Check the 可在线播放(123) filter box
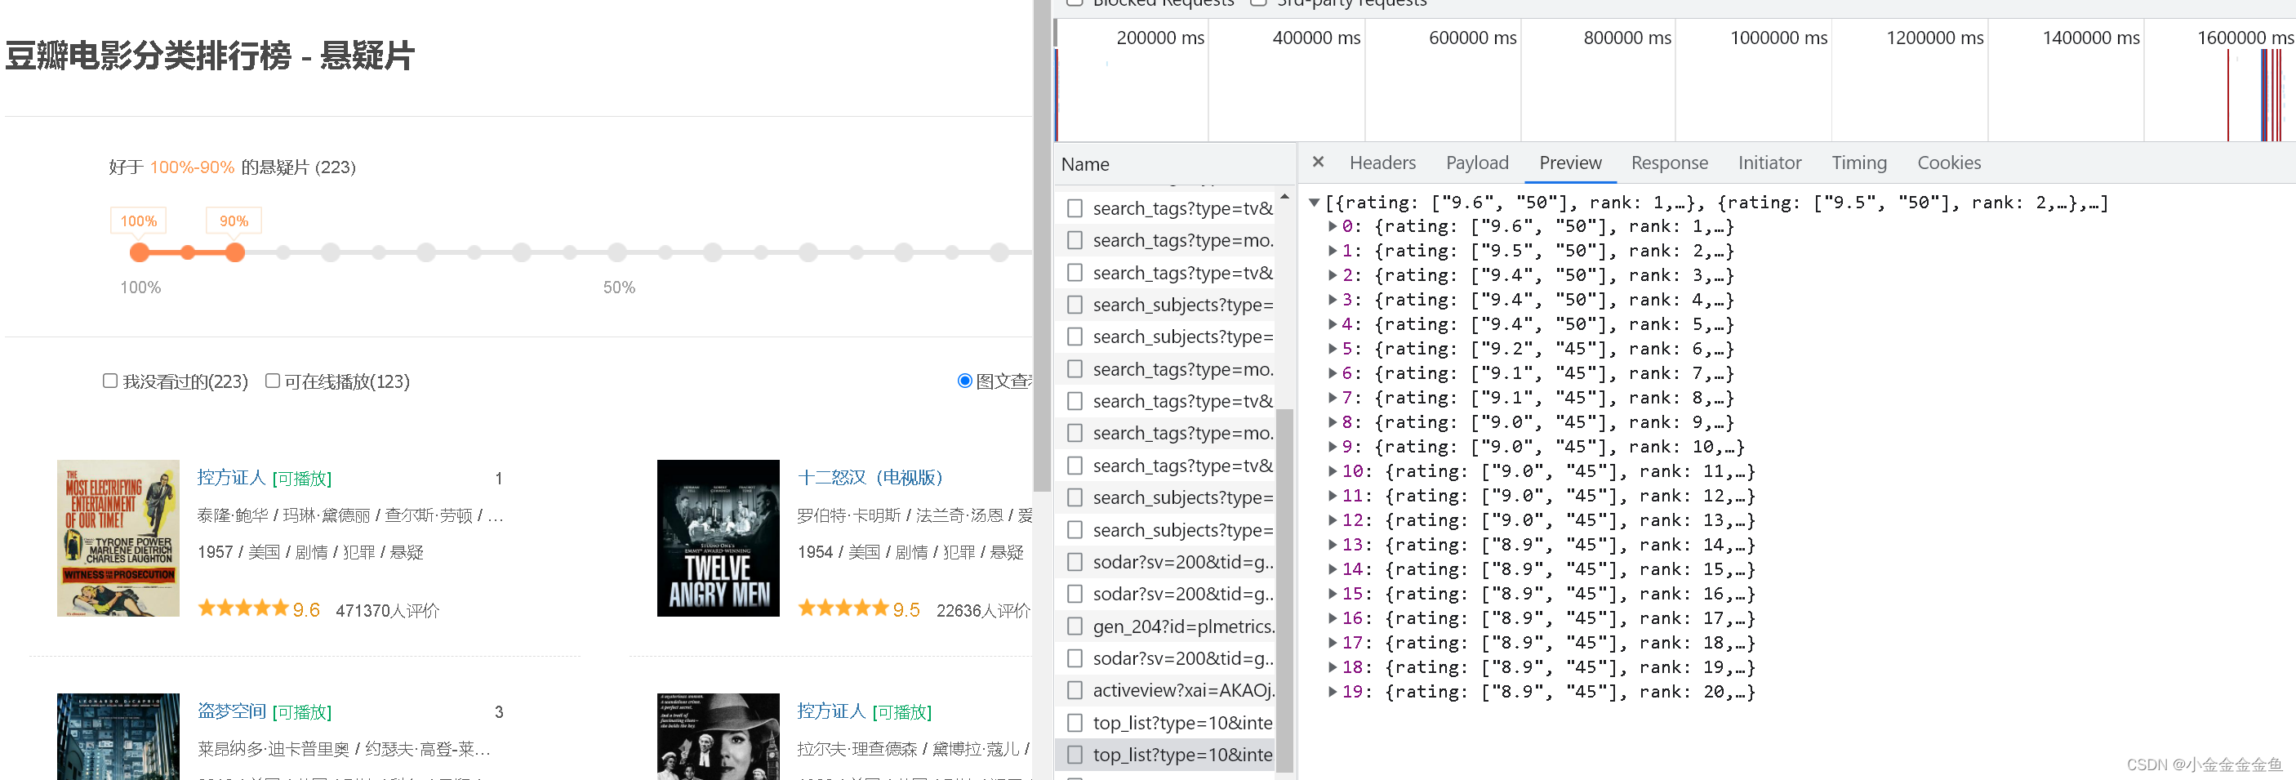The height and width of the screenshot is (780, 2296). (x=273, y=381)
